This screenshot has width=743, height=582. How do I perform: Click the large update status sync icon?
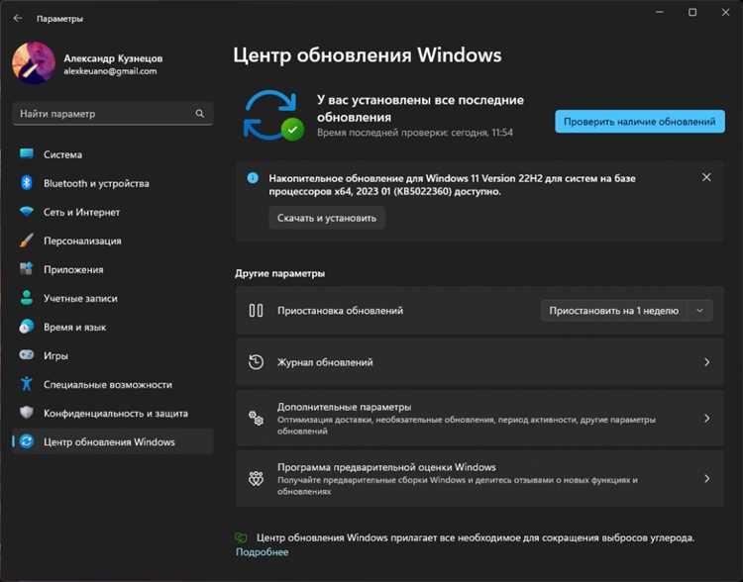(x=273, y=116)
